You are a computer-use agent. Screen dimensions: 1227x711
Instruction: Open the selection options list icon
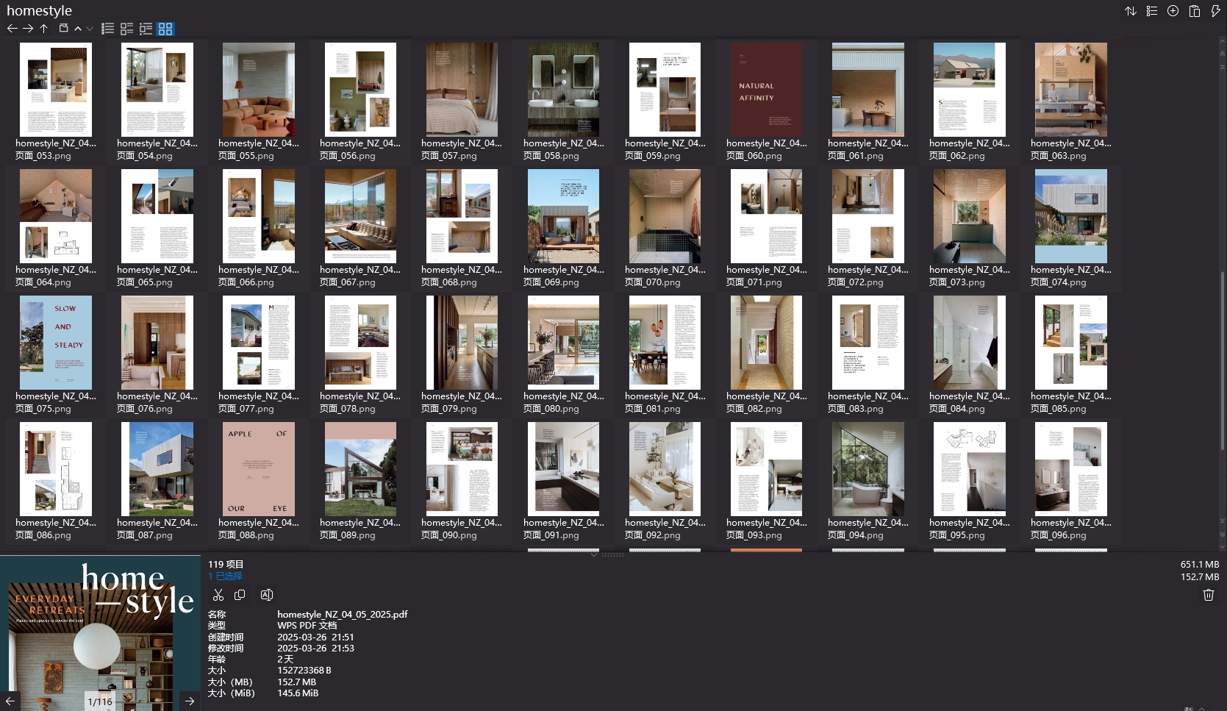point(1152,11)
